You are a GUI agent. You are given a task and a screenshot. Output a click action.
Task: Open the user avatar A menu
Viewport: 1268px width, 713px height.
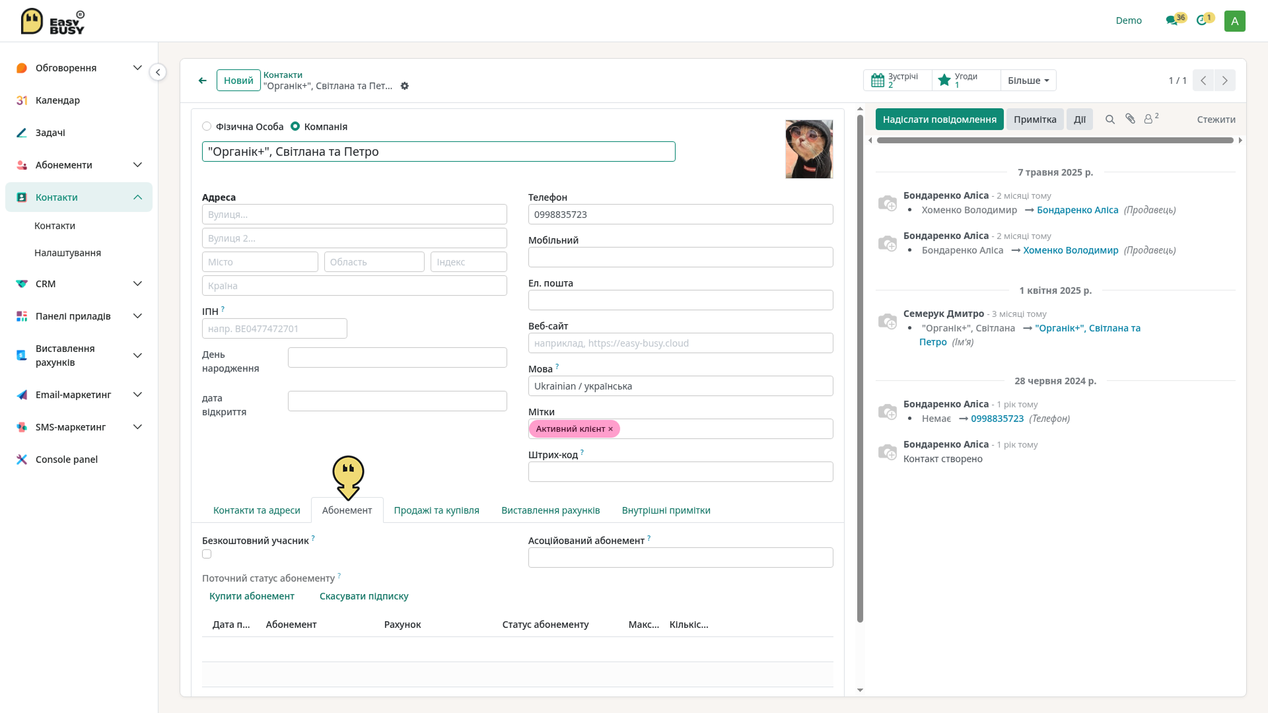[x=1234, y=21]
